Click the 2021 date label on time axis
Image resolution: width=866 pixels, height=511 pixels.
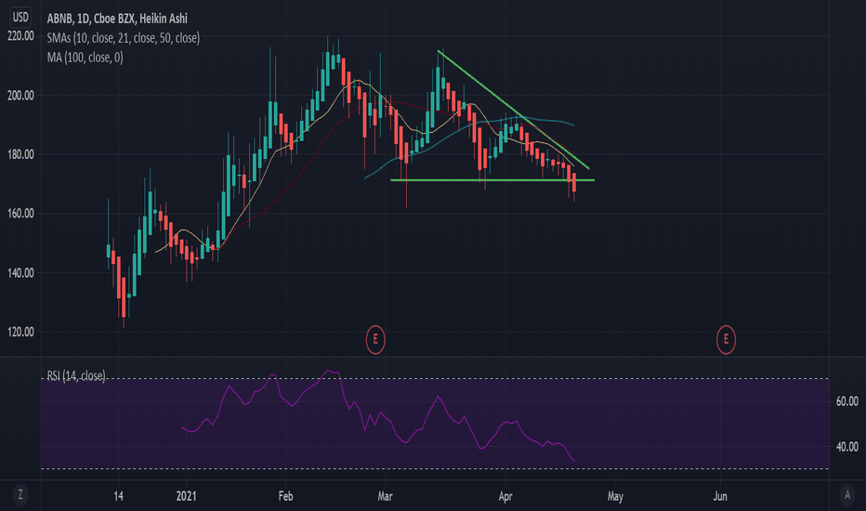point(186,496)
